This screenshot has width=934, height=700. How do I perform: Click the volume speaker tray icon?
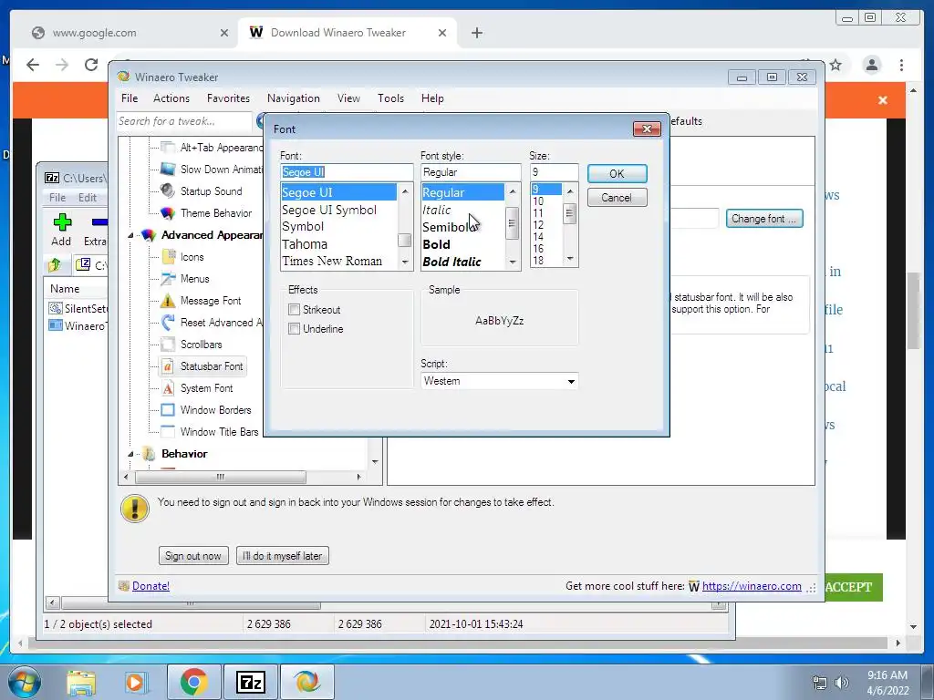841,683
